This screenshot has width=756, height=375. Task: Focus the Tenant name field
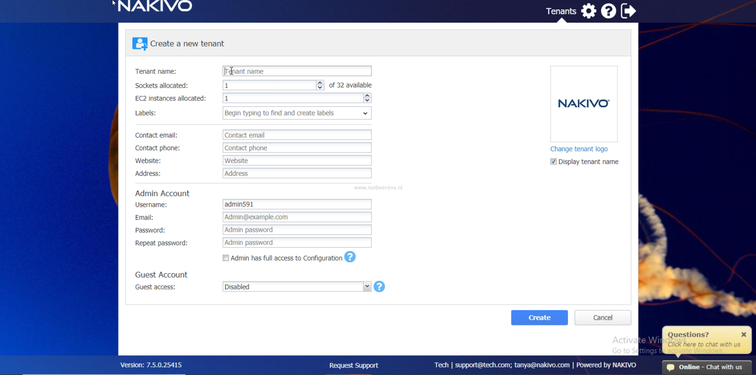[x=297, y=71]
